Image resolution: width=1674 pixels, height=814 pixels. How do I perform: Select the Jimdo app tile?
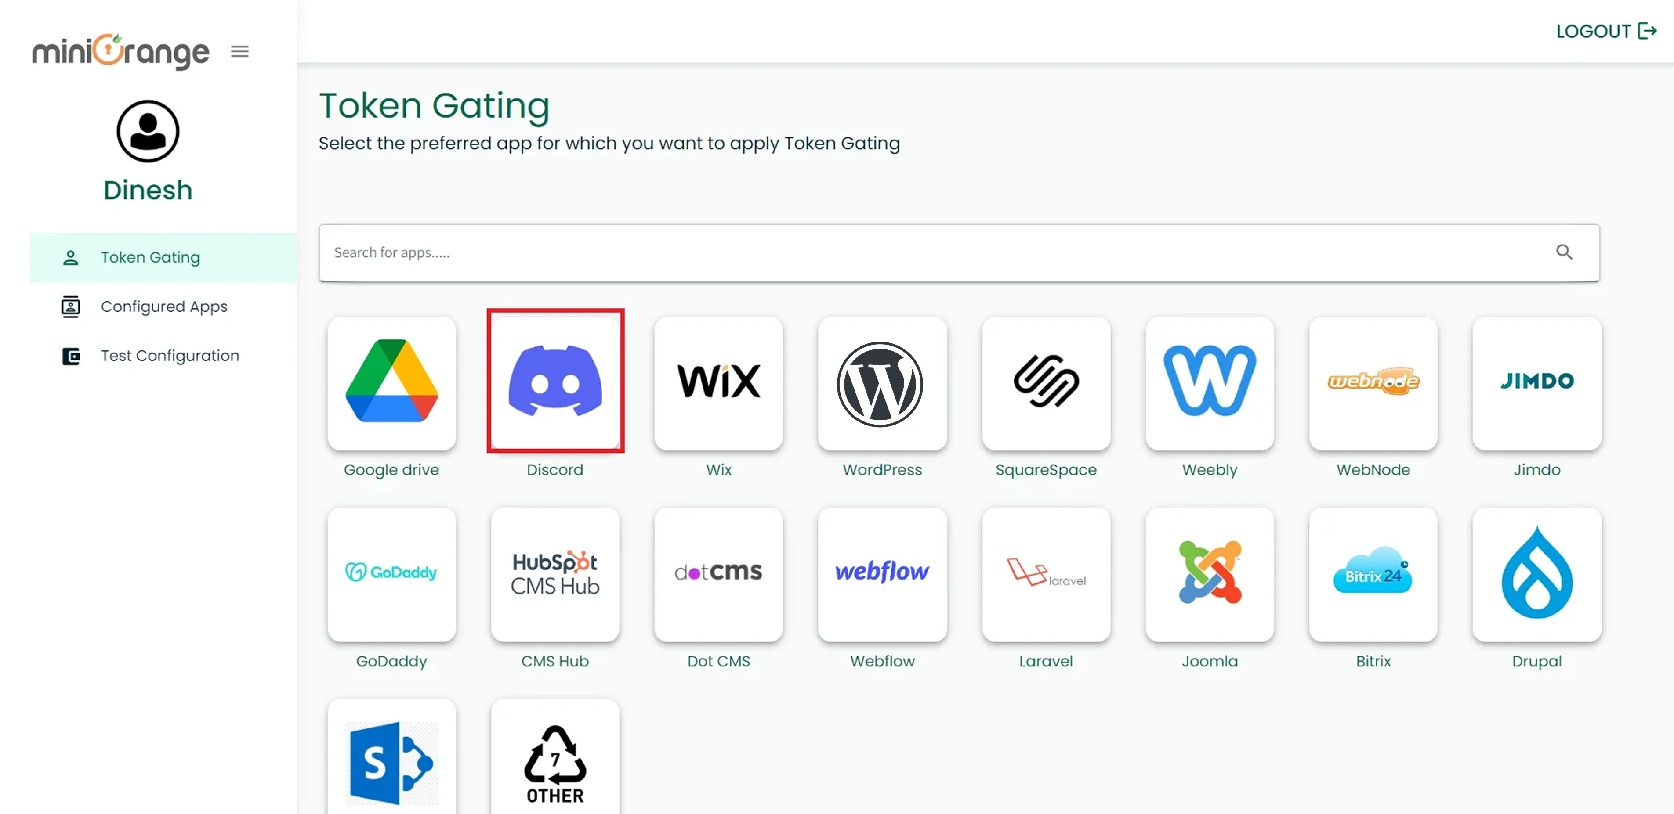[1537, 383]
